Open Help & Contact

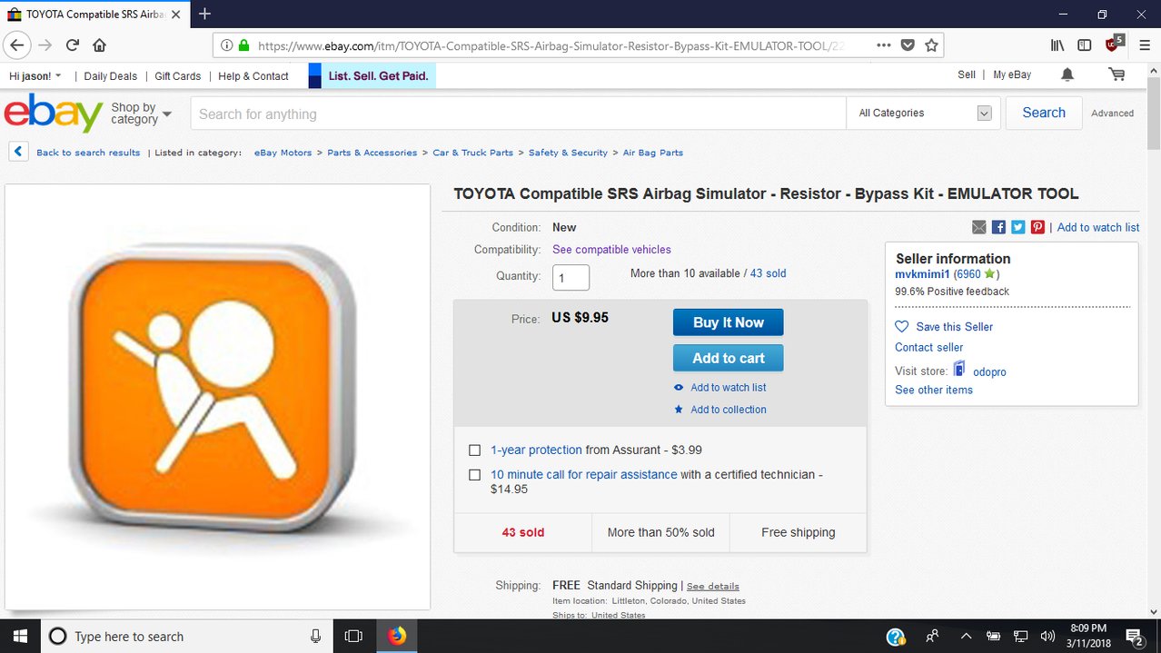253,76
